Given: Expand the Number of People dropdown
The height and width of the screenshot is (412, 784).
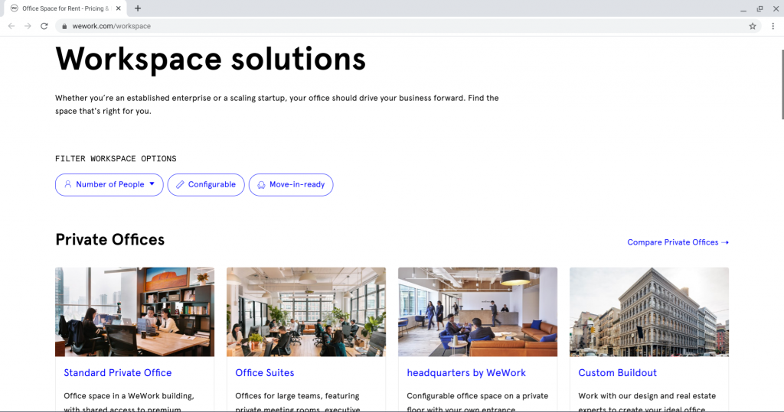Looking at the screenshot, I should pyautogui.click(x=109, y=185).
